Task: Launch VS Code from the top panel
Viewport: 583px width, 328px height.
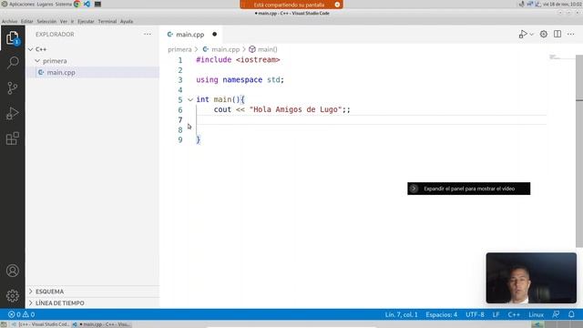Action: [87, 4]
